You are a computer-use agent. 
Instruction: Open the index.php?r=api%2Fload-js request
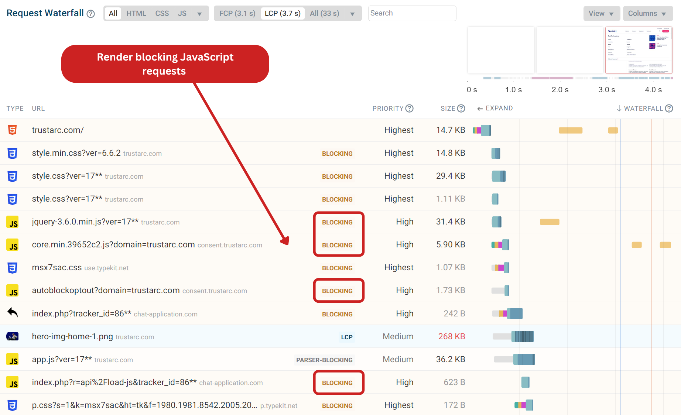pyautogui.click(x=340, y=382)
